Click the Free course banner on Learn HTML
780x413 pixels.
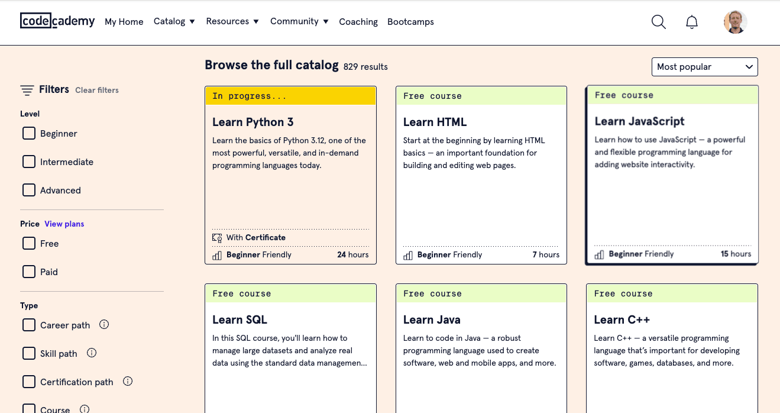click(481, 96)
